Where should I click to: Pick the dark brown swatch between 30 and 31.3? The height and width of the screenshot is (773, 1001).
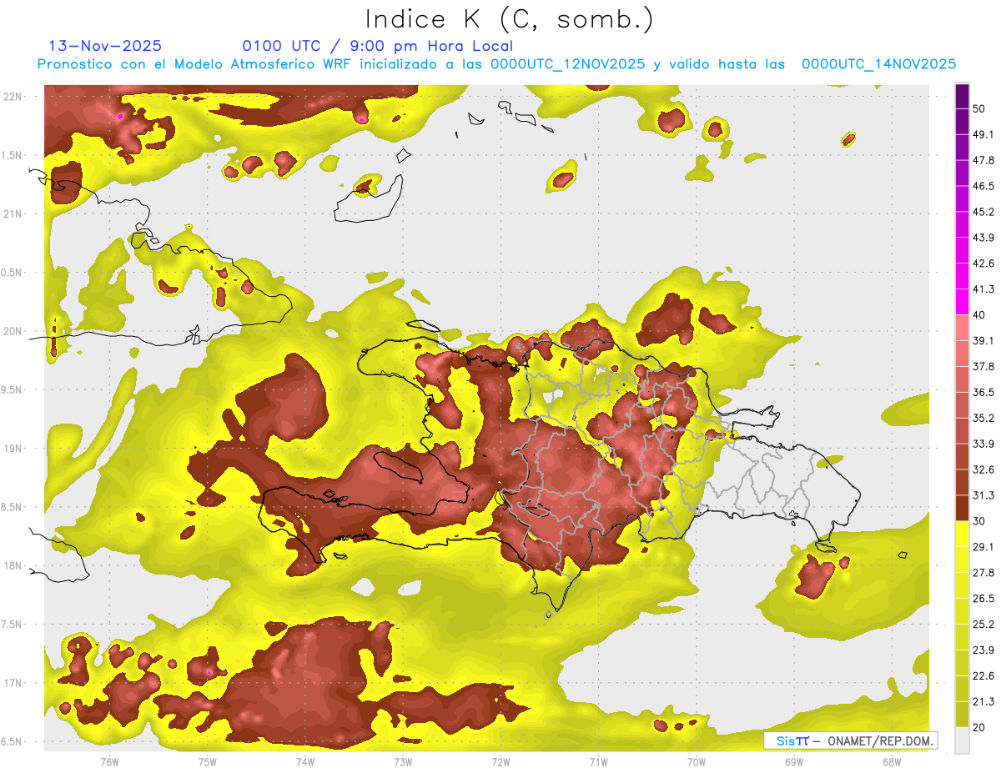pyautogui.click(x=962, y=508)
